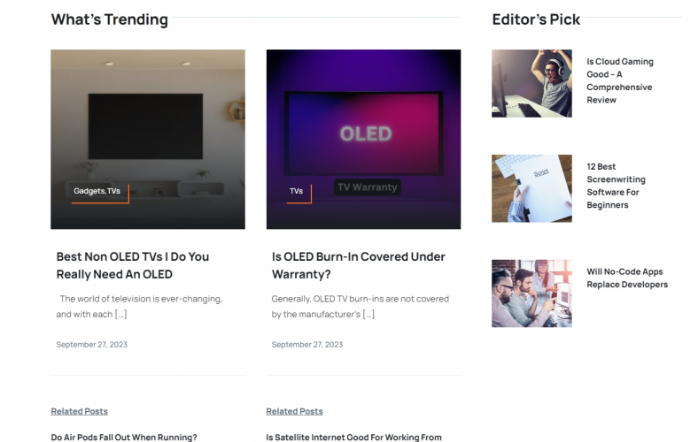This screenshot has height=442, width=698.
Task: Click 'Generally, OLED TV burn-ins' excerpt text
Action: (361, 307)
